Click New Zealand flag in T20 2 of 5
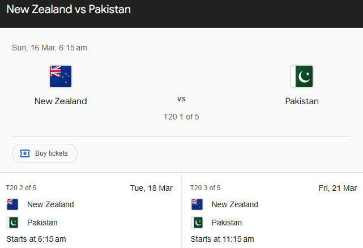Viewport: 363px width, 248px height. (12, 204)
